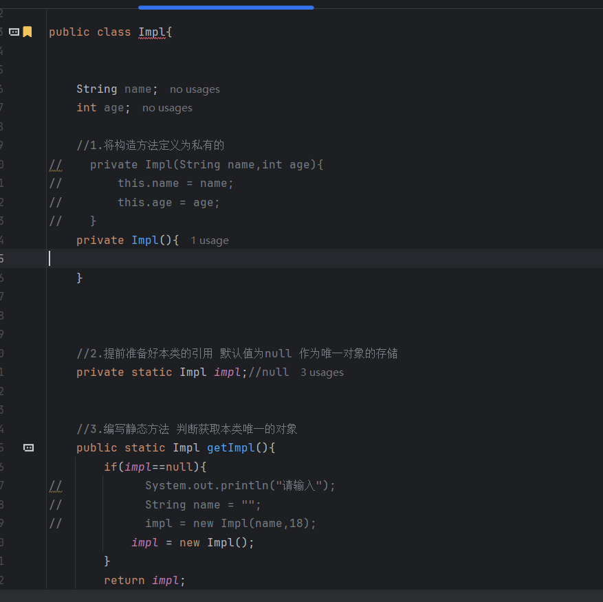Click the underlined comment marker before 'private Impl(String'

(56, 165)
